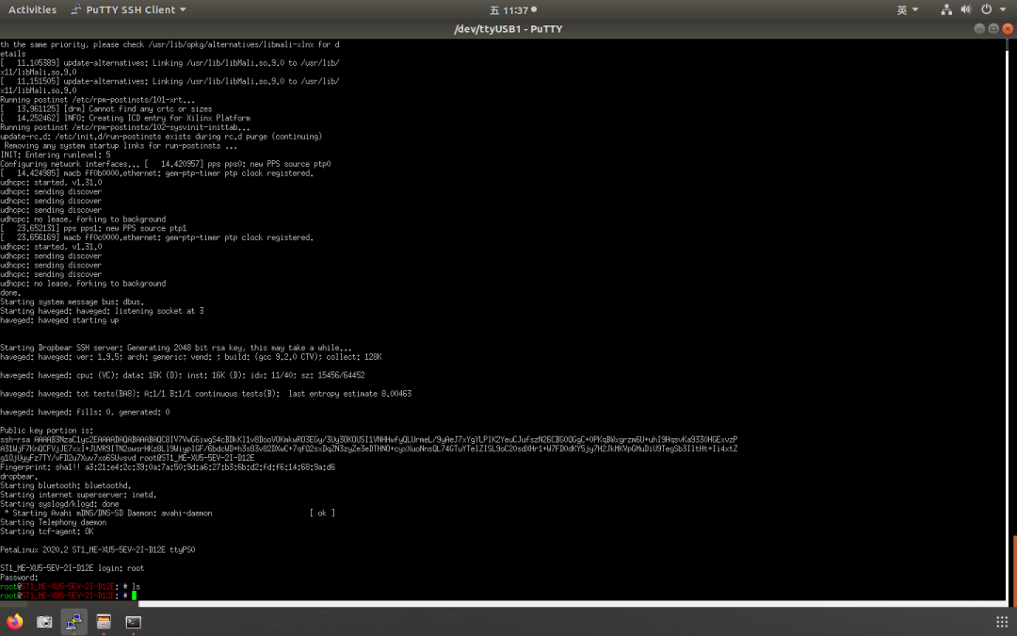
Task: Click 'Starting Dropbear SSH server' line
Action: pos(176,347)
